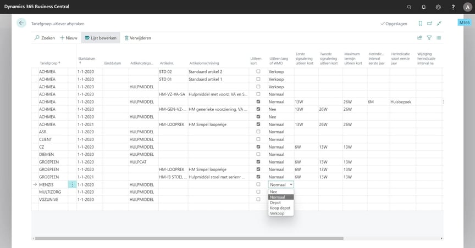Open the search magnifier in the top bar

pos(409,7)
